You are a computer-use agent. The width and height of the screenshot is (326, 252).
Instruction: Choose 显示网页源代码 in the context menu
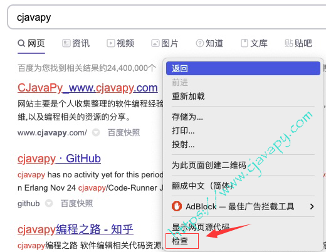[243, 227]
